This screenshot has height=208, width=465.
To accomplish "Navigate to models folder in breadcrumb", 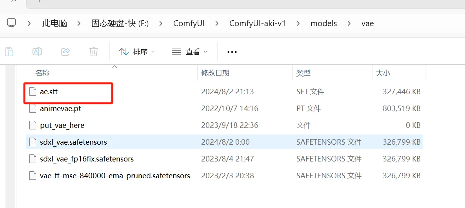I will click(323, 23).
